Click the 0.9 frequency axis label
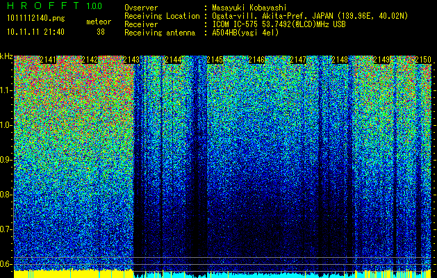Image resolution: width=437 pixels, height=278 pixels. [x=6, y=160]
